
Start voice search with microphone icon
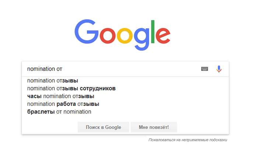click(219, 69)
